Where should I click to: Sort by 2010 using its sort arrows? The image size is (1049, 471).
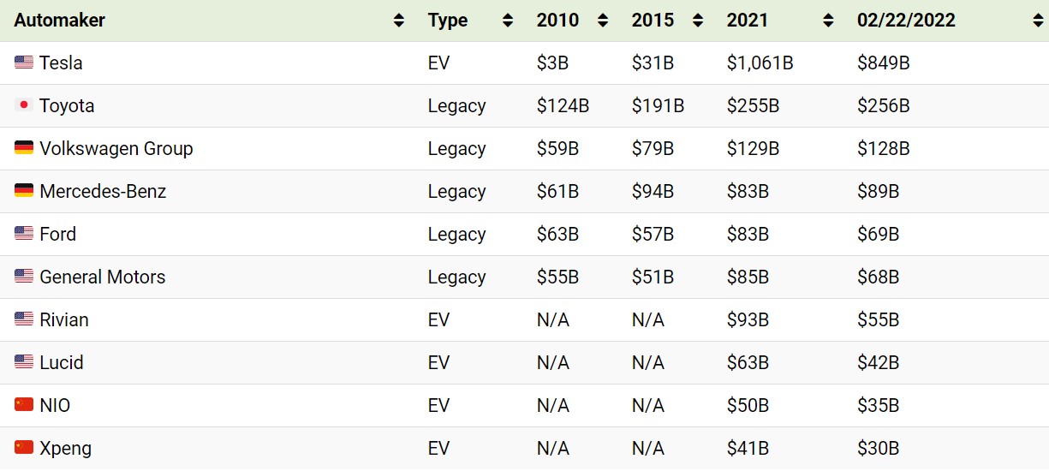603,21
